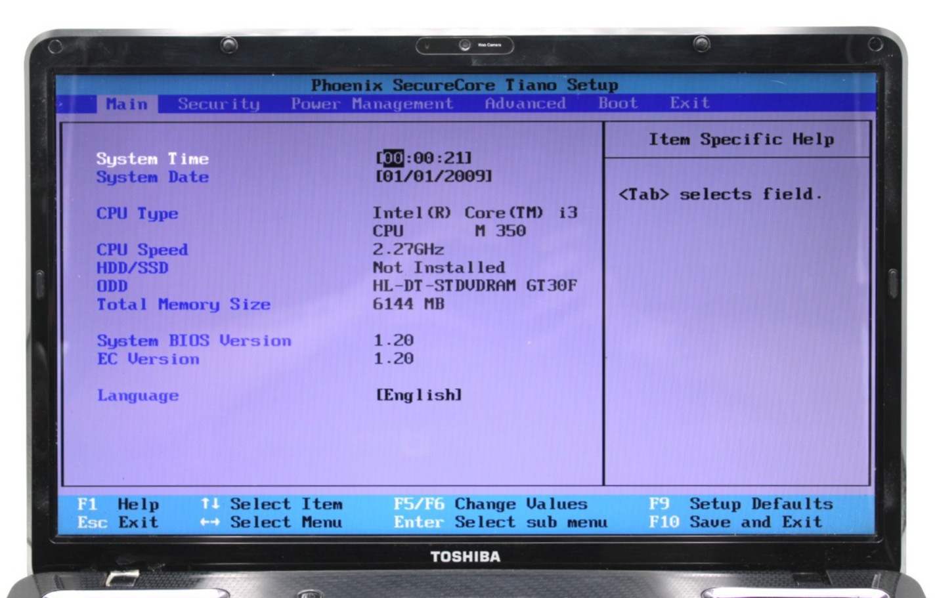The height and width of the screenshot is (598, 935).
Task: Click the TOSHIBA logo on bezel
Action: click(465, 557)
